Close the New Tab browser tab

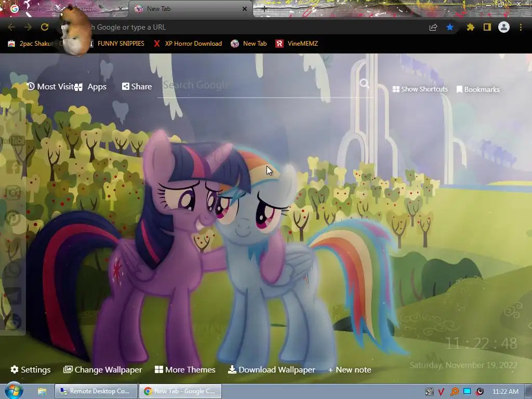click(x=245, y=9)
